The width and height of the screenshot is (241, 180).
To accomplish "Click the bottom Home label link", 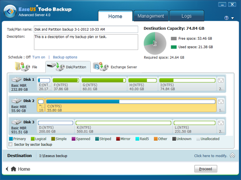I will point(24,169).
